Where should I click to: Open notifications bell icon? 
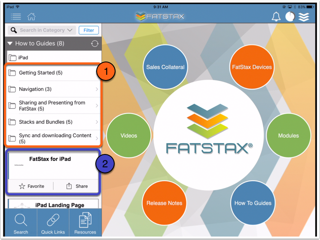pyautogui.click(x=276, y=16)
